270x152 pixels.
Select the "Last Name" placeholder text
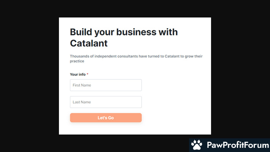(x=82, y=102)
